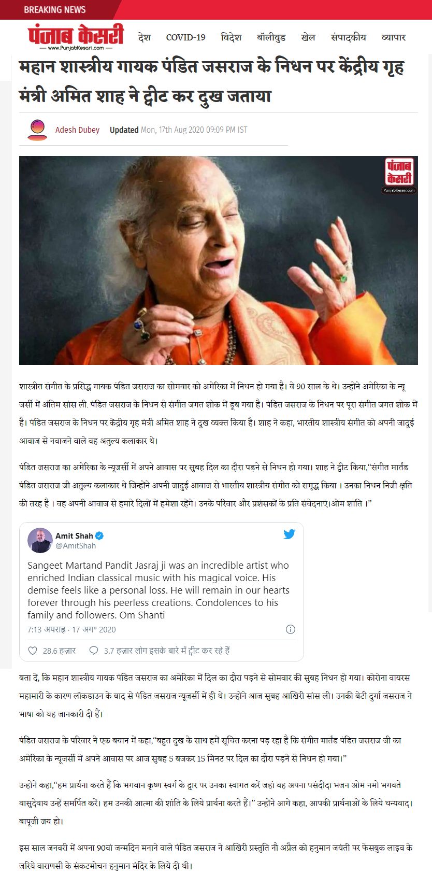Click the tweet info circle icon

pyautogui.click(x=291, y=629)
